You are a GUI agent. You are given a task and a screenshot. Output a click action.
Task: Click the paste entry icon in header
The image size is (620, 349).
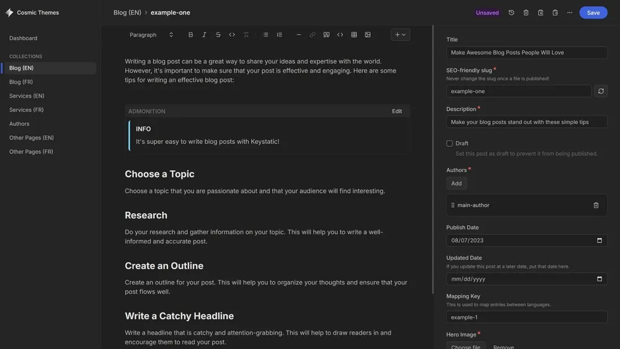click(555, 12)
